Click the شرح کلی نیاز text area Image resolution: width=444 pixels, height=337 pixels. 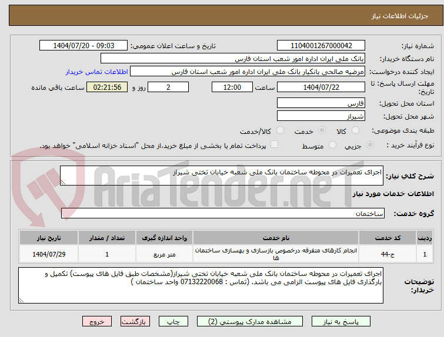[x=222, y=176]
